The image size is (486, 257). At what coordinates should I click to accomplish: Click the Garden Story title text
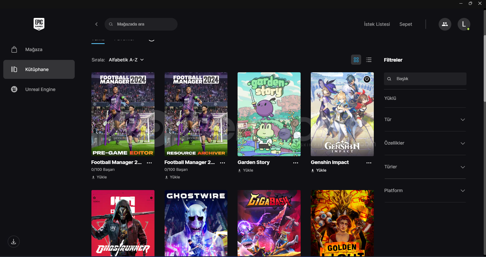point(254,162)
